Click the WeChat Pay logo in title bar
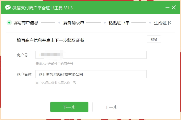 coord(8,8)
